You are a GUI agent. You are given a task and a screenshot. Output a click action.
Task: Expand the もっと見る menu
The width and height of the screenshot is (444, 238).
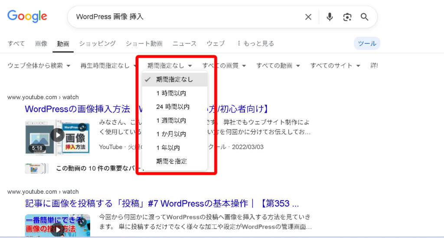pos(256,44)
